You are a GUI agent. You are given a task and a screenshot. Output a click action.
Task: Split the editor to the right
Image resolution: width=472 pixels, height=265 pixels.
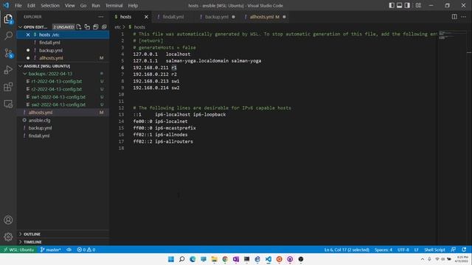[454, 17]
